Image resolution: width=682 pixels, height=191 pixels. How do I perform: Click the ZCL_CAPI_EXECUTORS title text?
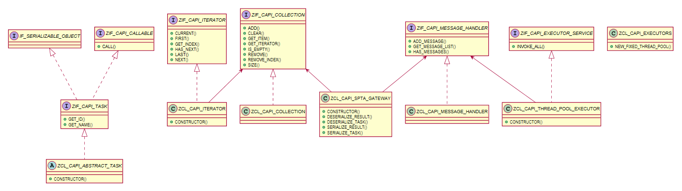coord(645,33)
